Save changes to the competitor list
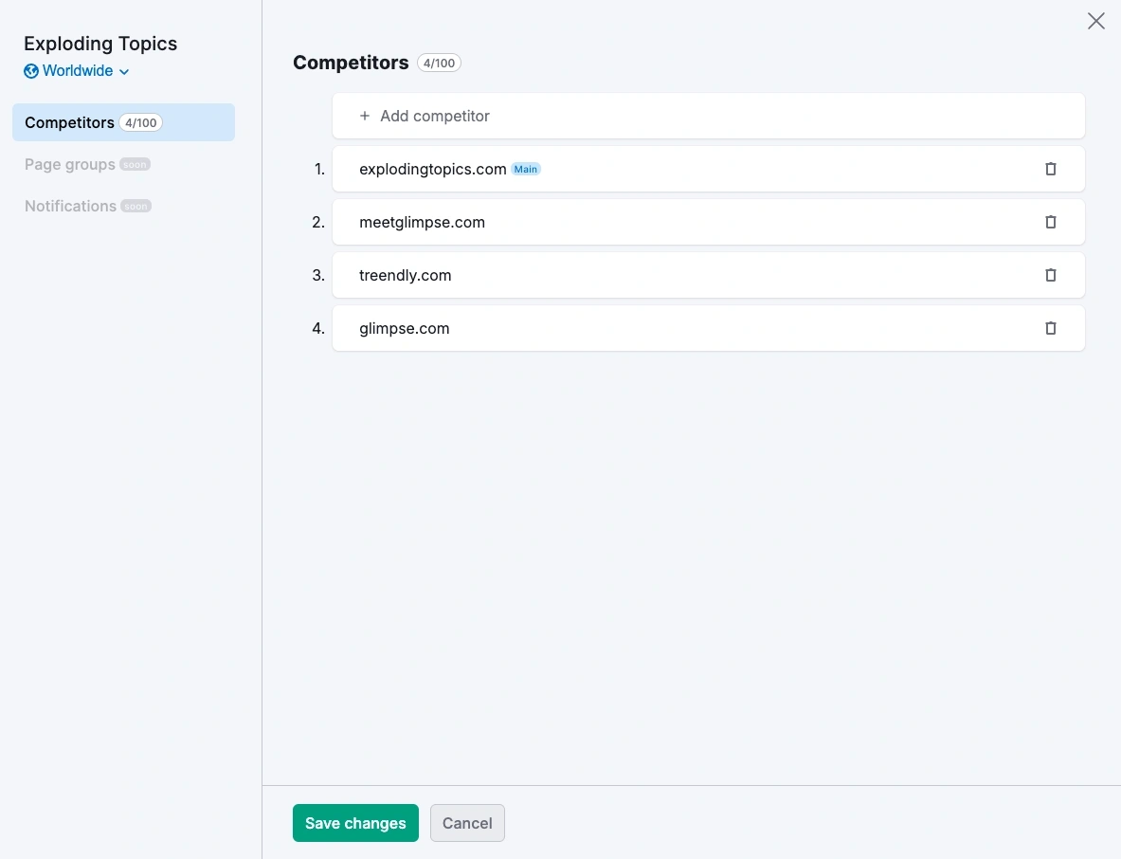This screenshot has height=859, width=1121. pos(355,823)
